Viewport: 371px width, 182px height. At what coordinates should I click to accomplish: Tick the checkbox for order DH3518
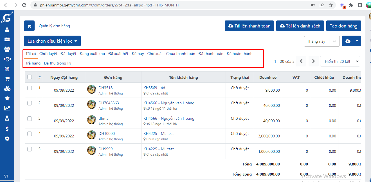30,88
